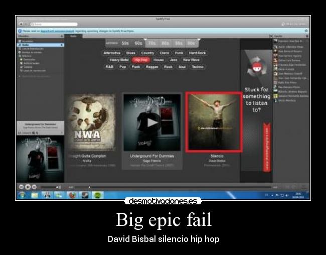Disable the red Hip-Hop genre
The width and height of the screenshot is (326, 255).
tap(141, 60)
